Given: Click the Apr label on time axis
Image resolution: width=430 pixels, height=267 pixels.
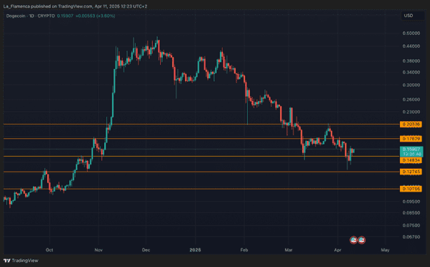Looking at the screenshot, I should pyautogui.click(x=338, y=250).
